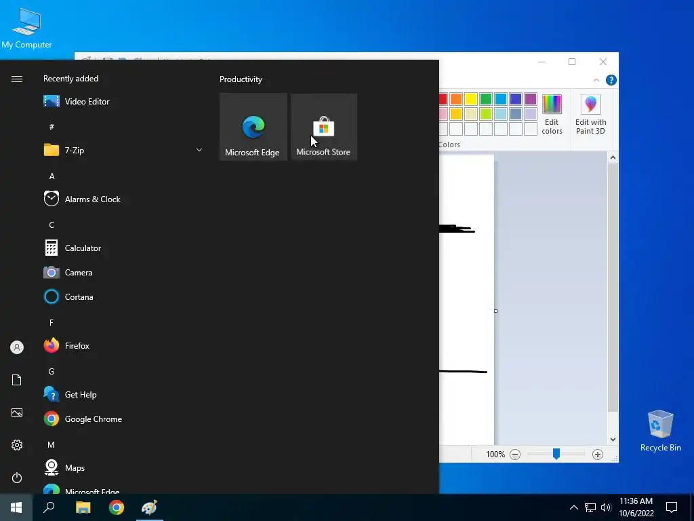Click the letter F index header

[52, 322]
